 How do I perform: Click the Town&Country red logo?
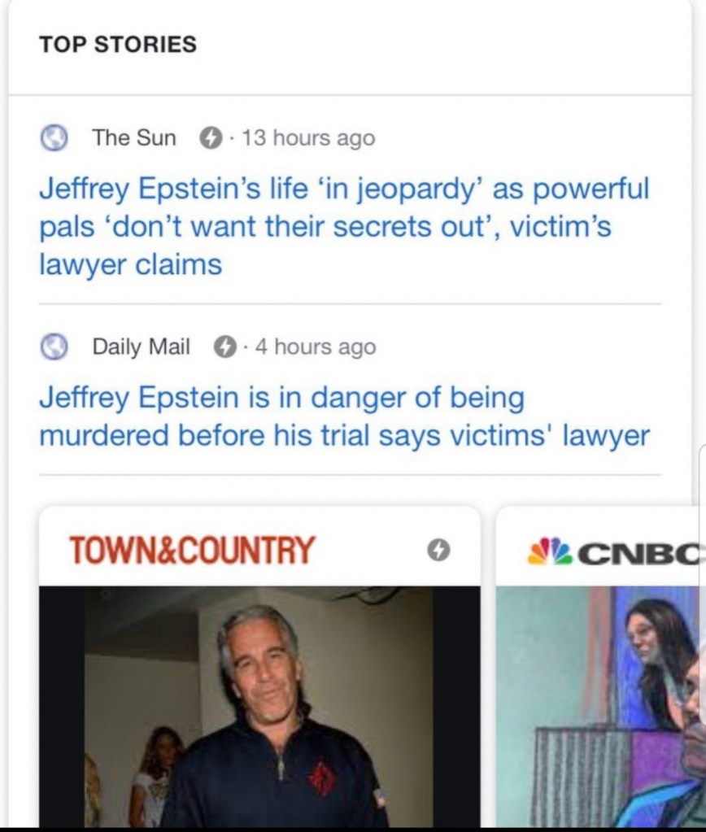point(192,551)
